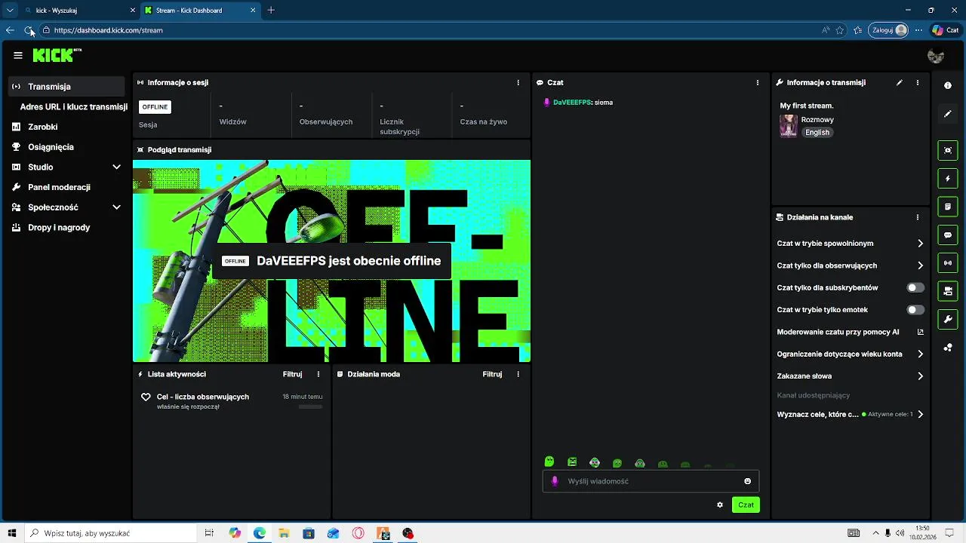The width and height of the screenshot is (966, 543).
Task: Send message with green Czat button
Action: (746, 505)
